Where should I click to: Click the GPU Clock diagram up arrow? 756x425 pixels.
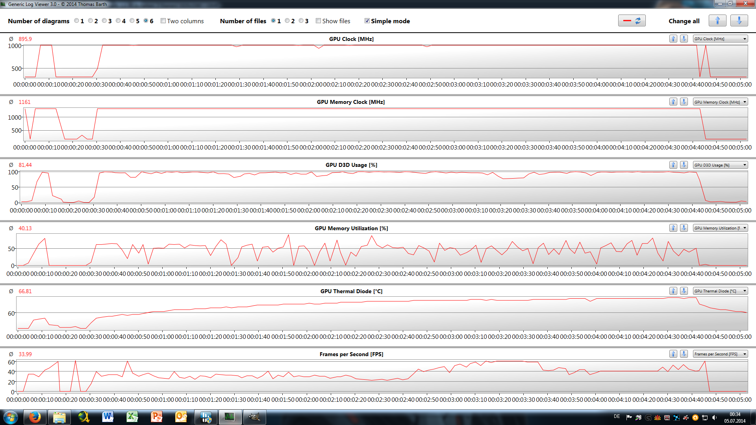pos(673,39)
